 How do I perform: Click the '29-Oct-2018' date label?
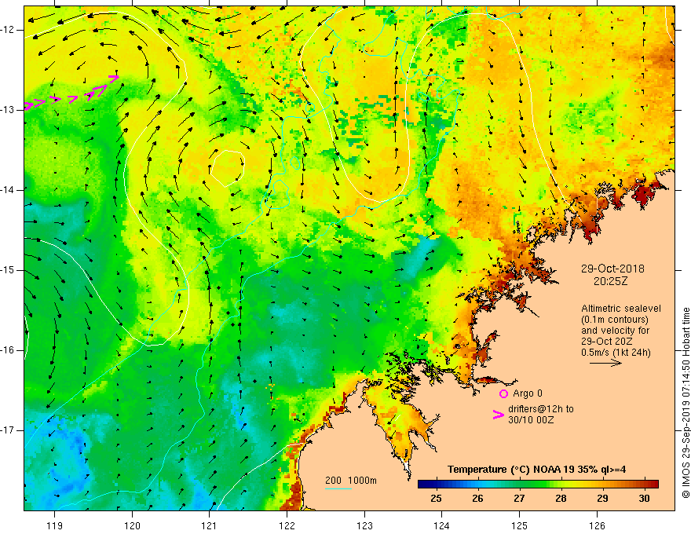click(612, 269)
